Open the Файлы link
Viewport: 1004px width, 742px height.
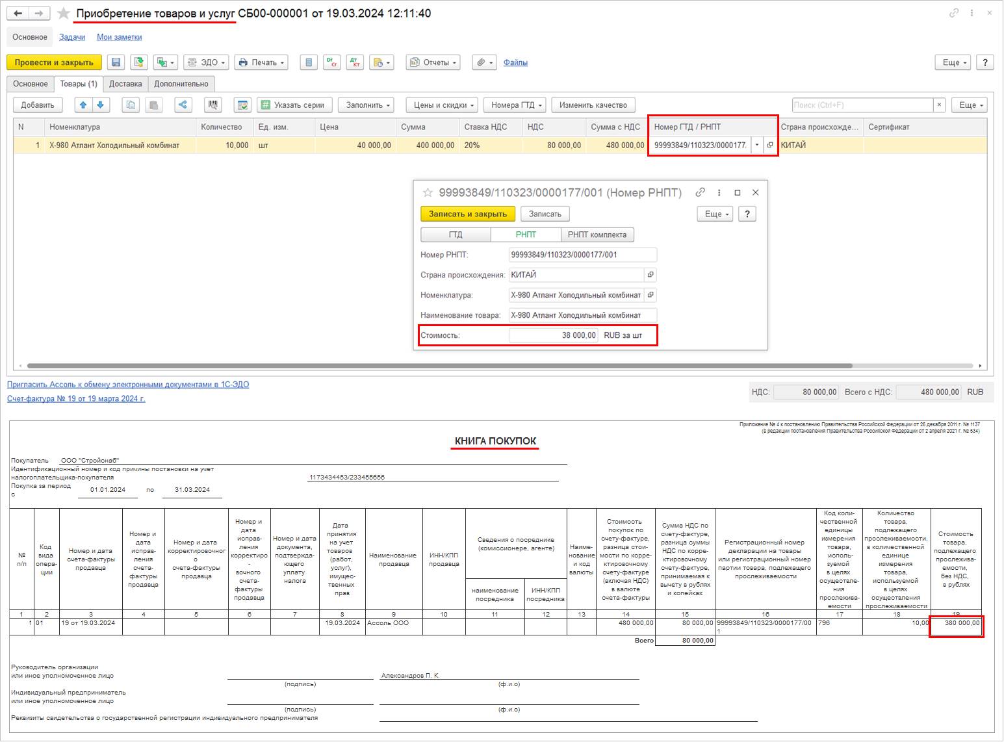515,62
